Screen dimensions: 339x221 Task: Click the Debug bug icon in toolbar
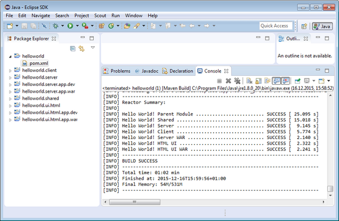tap(55, 26)
